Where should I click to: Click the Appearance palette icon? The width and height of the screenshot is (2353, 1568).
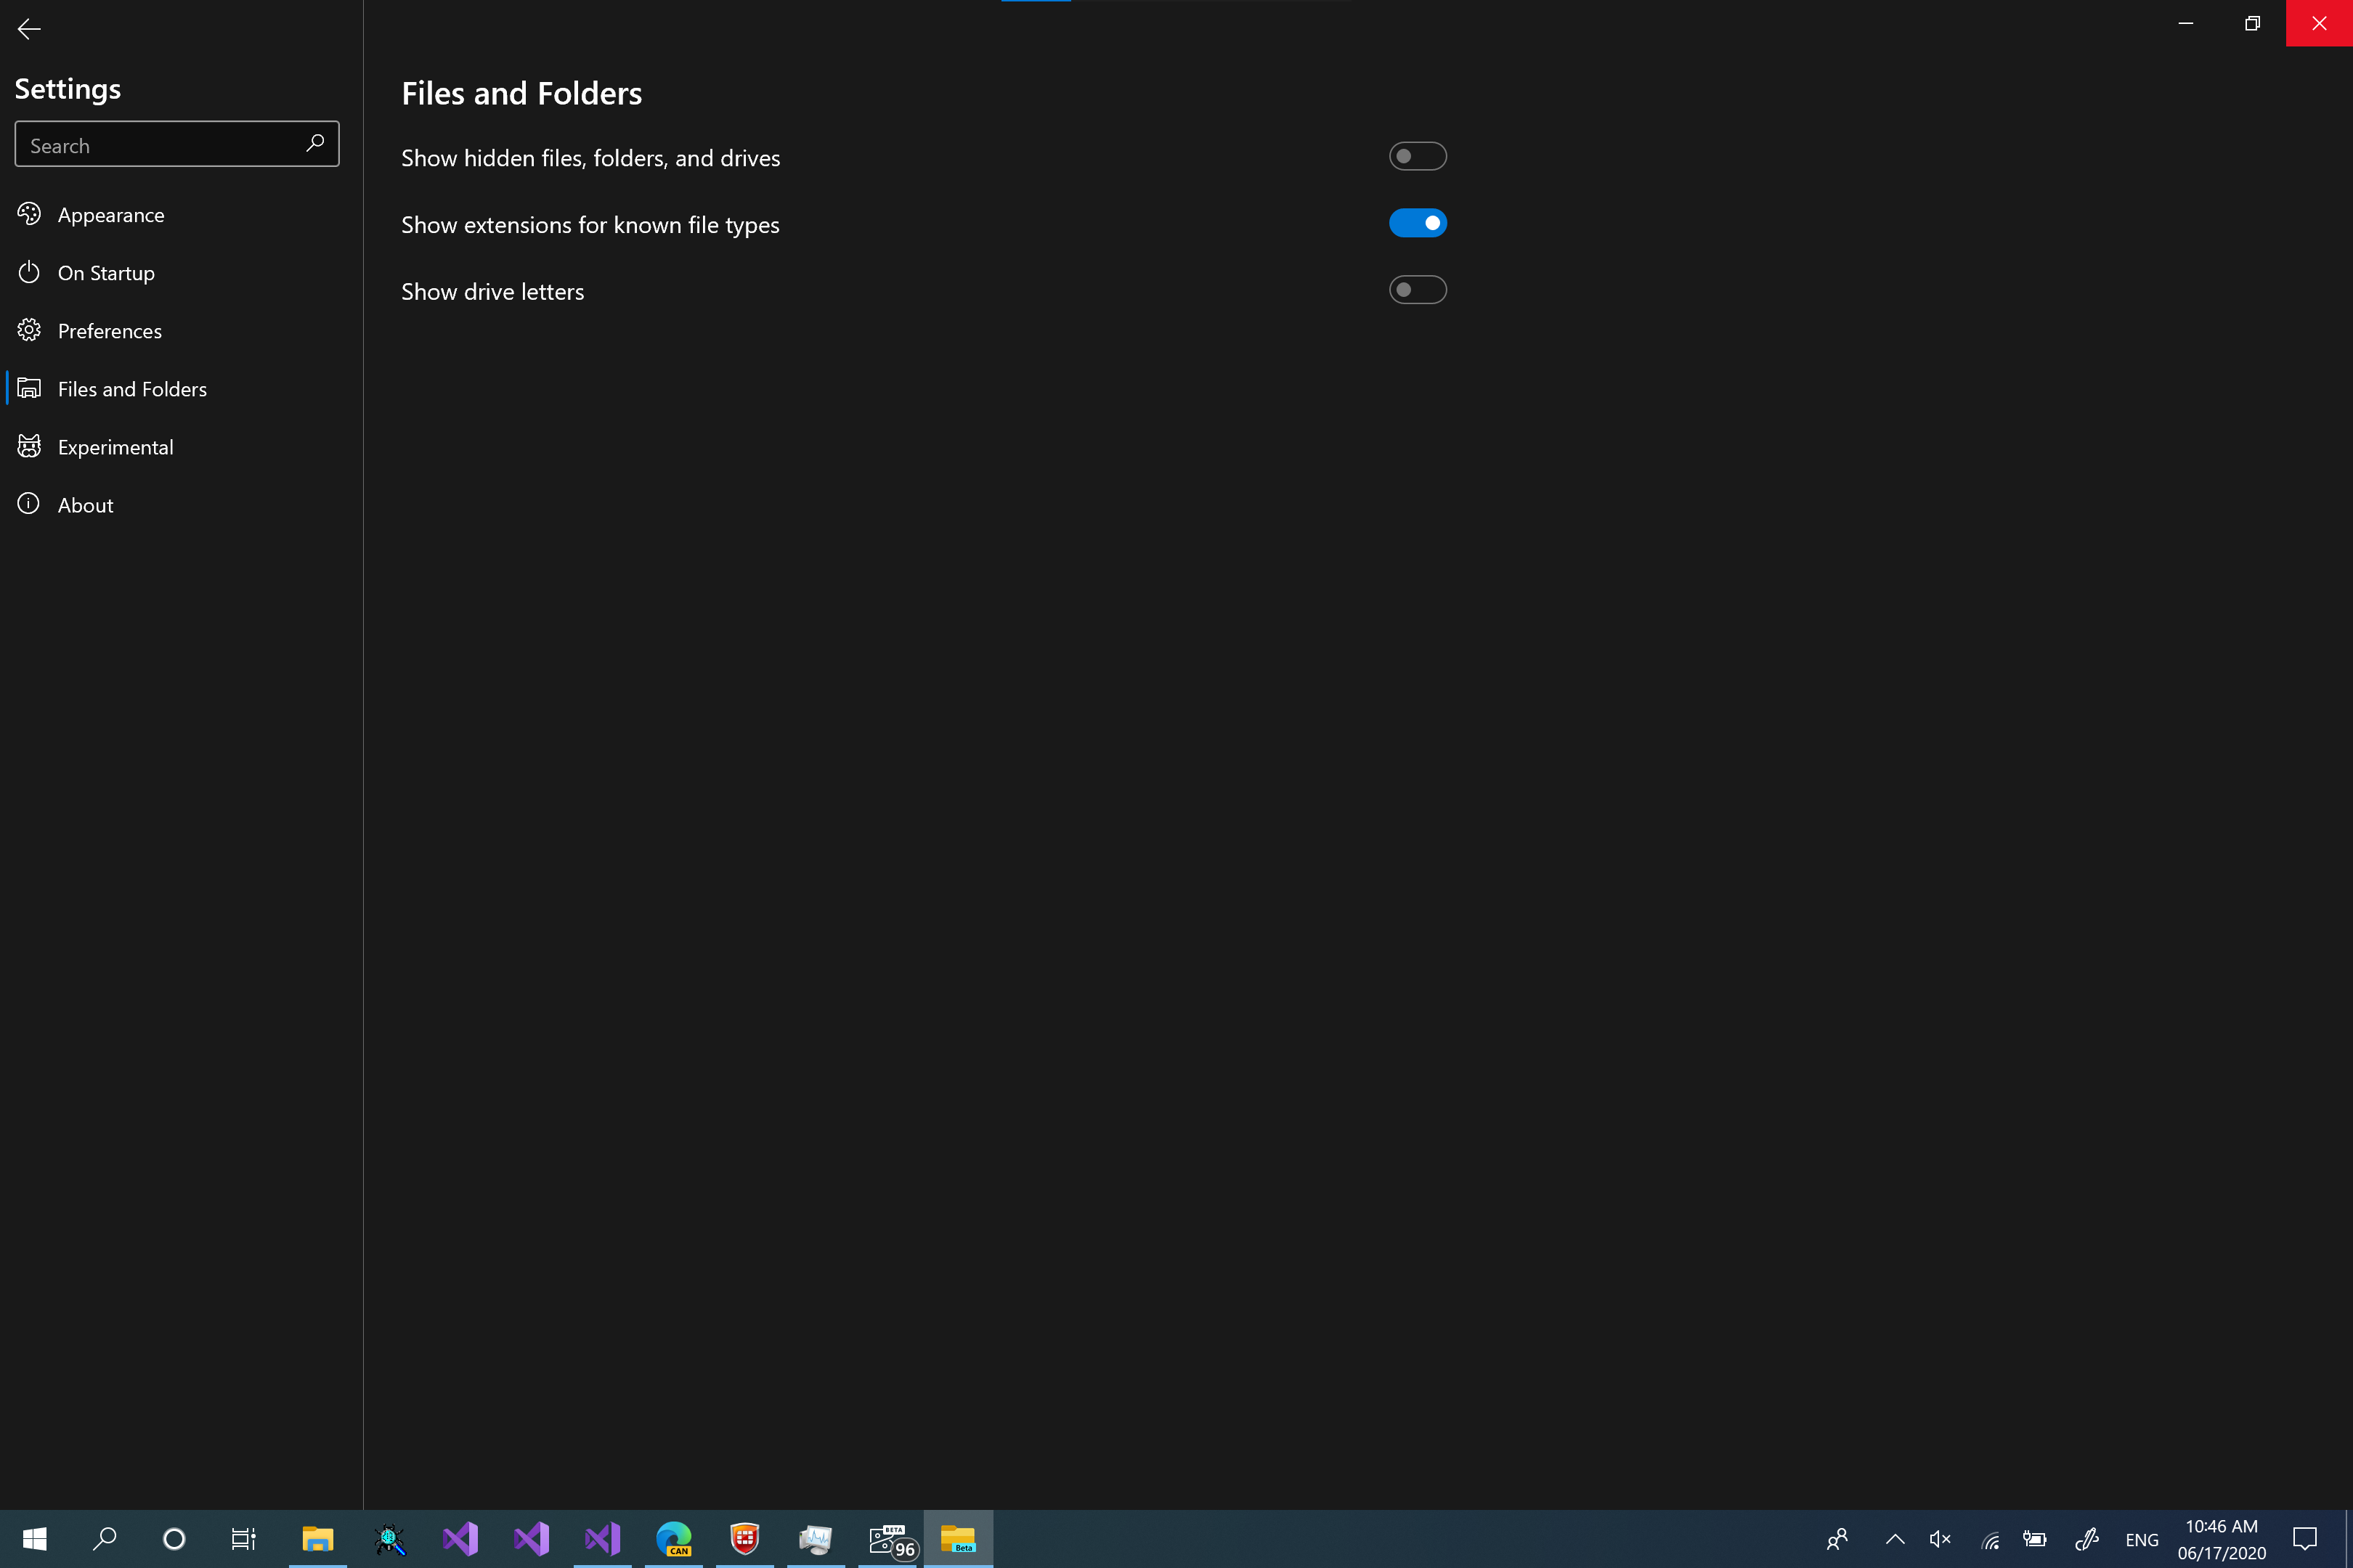[29, 214]
